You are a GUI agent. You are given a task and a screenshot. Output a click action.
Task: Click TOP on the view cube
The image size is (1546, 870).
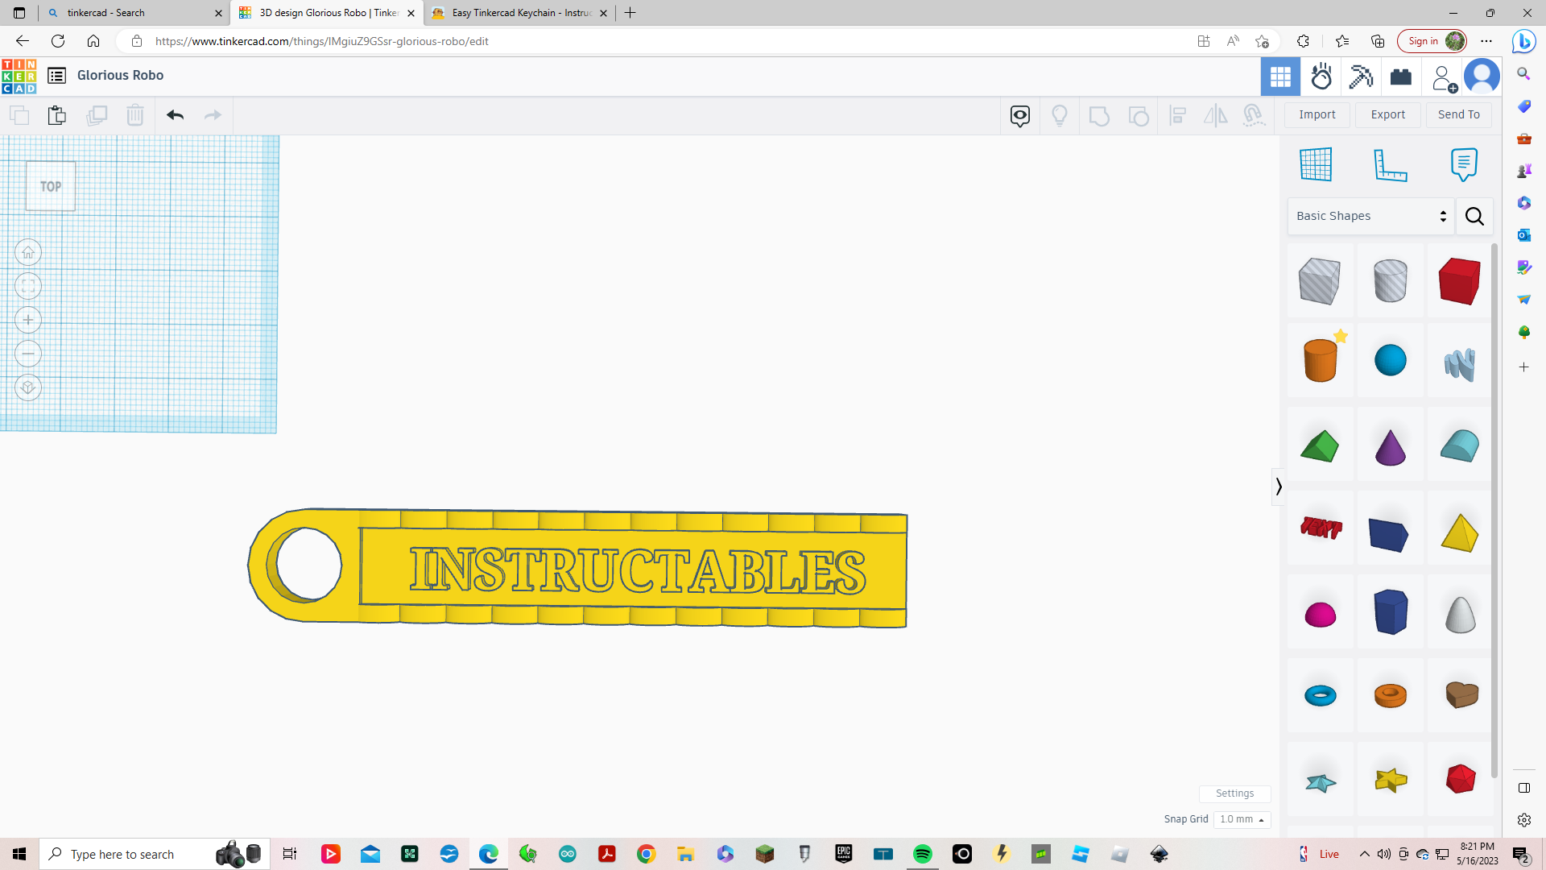50,186
